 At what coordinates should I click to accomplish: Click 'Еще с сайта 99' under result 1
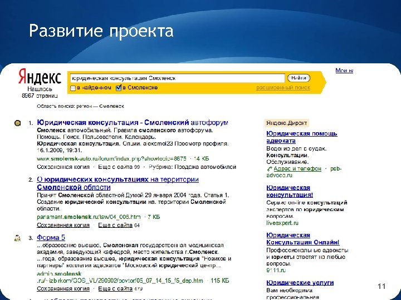click(119, 167)
